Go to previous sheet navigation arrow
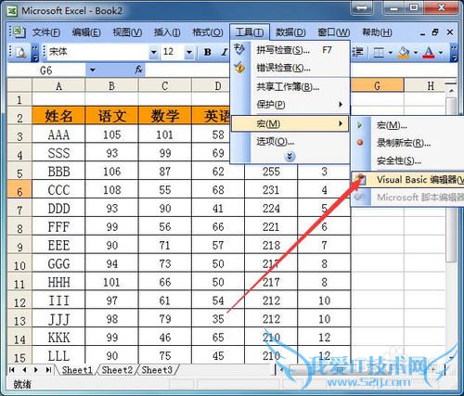This screenshot has height=396, width=464. (x=24, y=370)
